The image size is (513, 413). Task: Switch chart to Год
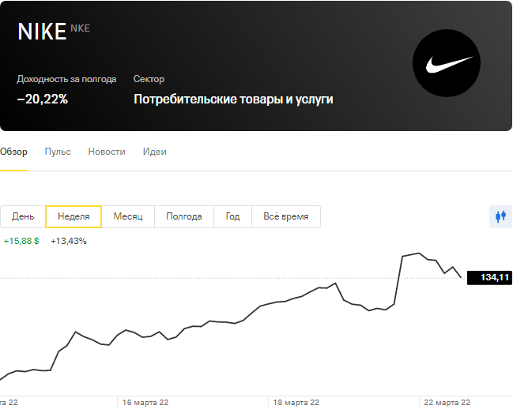232,216
